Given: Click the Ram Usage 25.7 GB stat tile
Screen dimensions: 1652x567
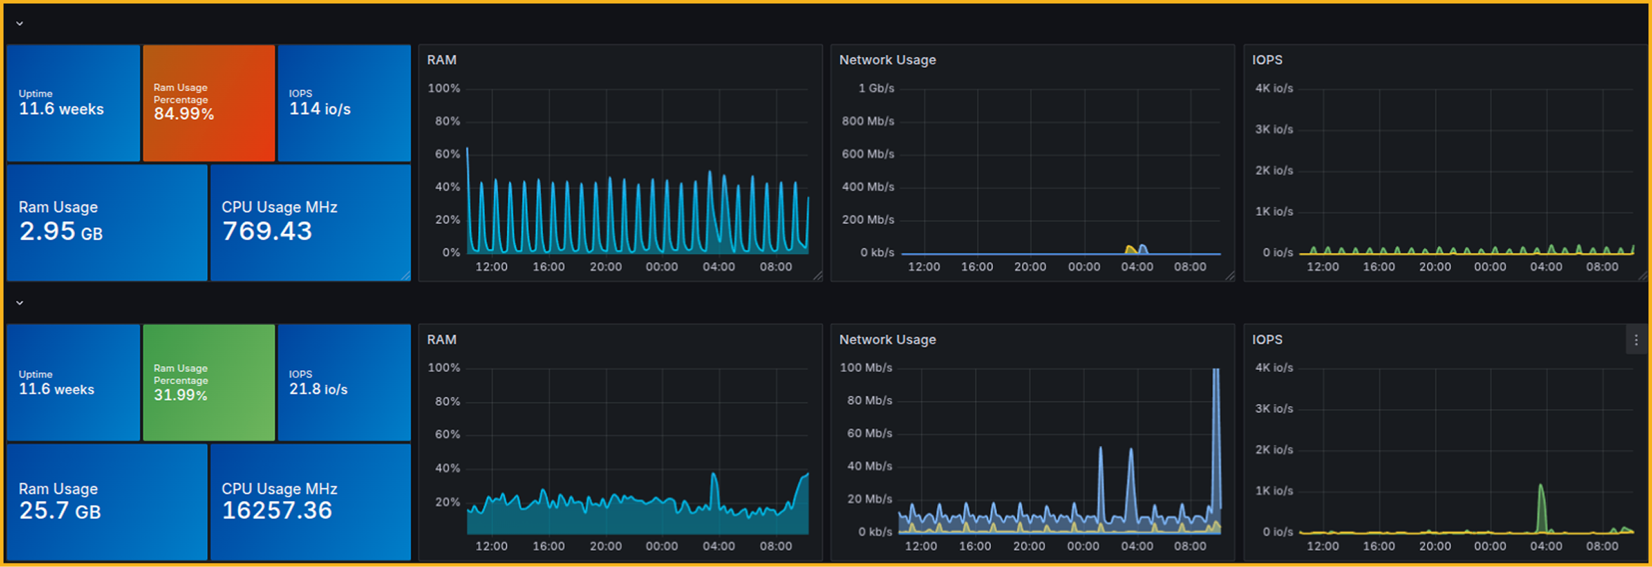Looking at the screenshot, I should 107,502.
